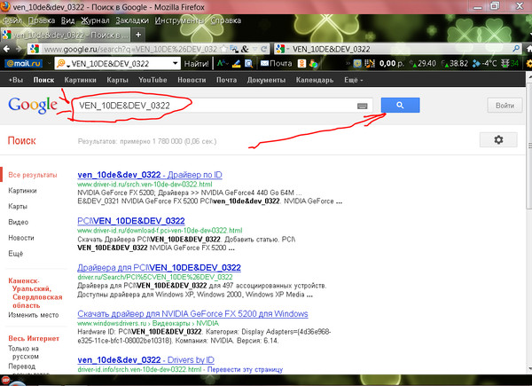532x386 pixels.
Task: Open result 'PCI\VEN_10DE&DEV_0322'
Action: 131,221
